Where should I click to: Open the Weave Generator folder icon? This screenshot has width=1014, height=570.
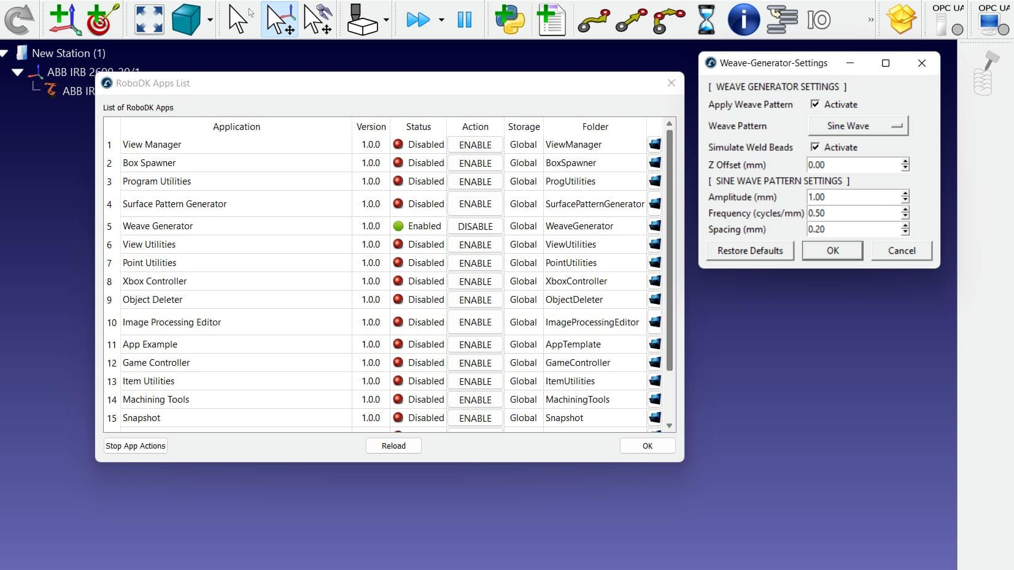655,226
